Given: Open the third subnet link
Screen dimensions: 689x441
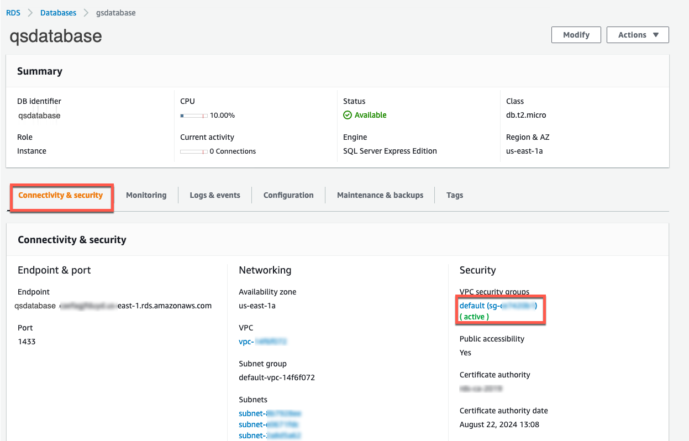Looking at the screenshot, I should click(270, 435).
